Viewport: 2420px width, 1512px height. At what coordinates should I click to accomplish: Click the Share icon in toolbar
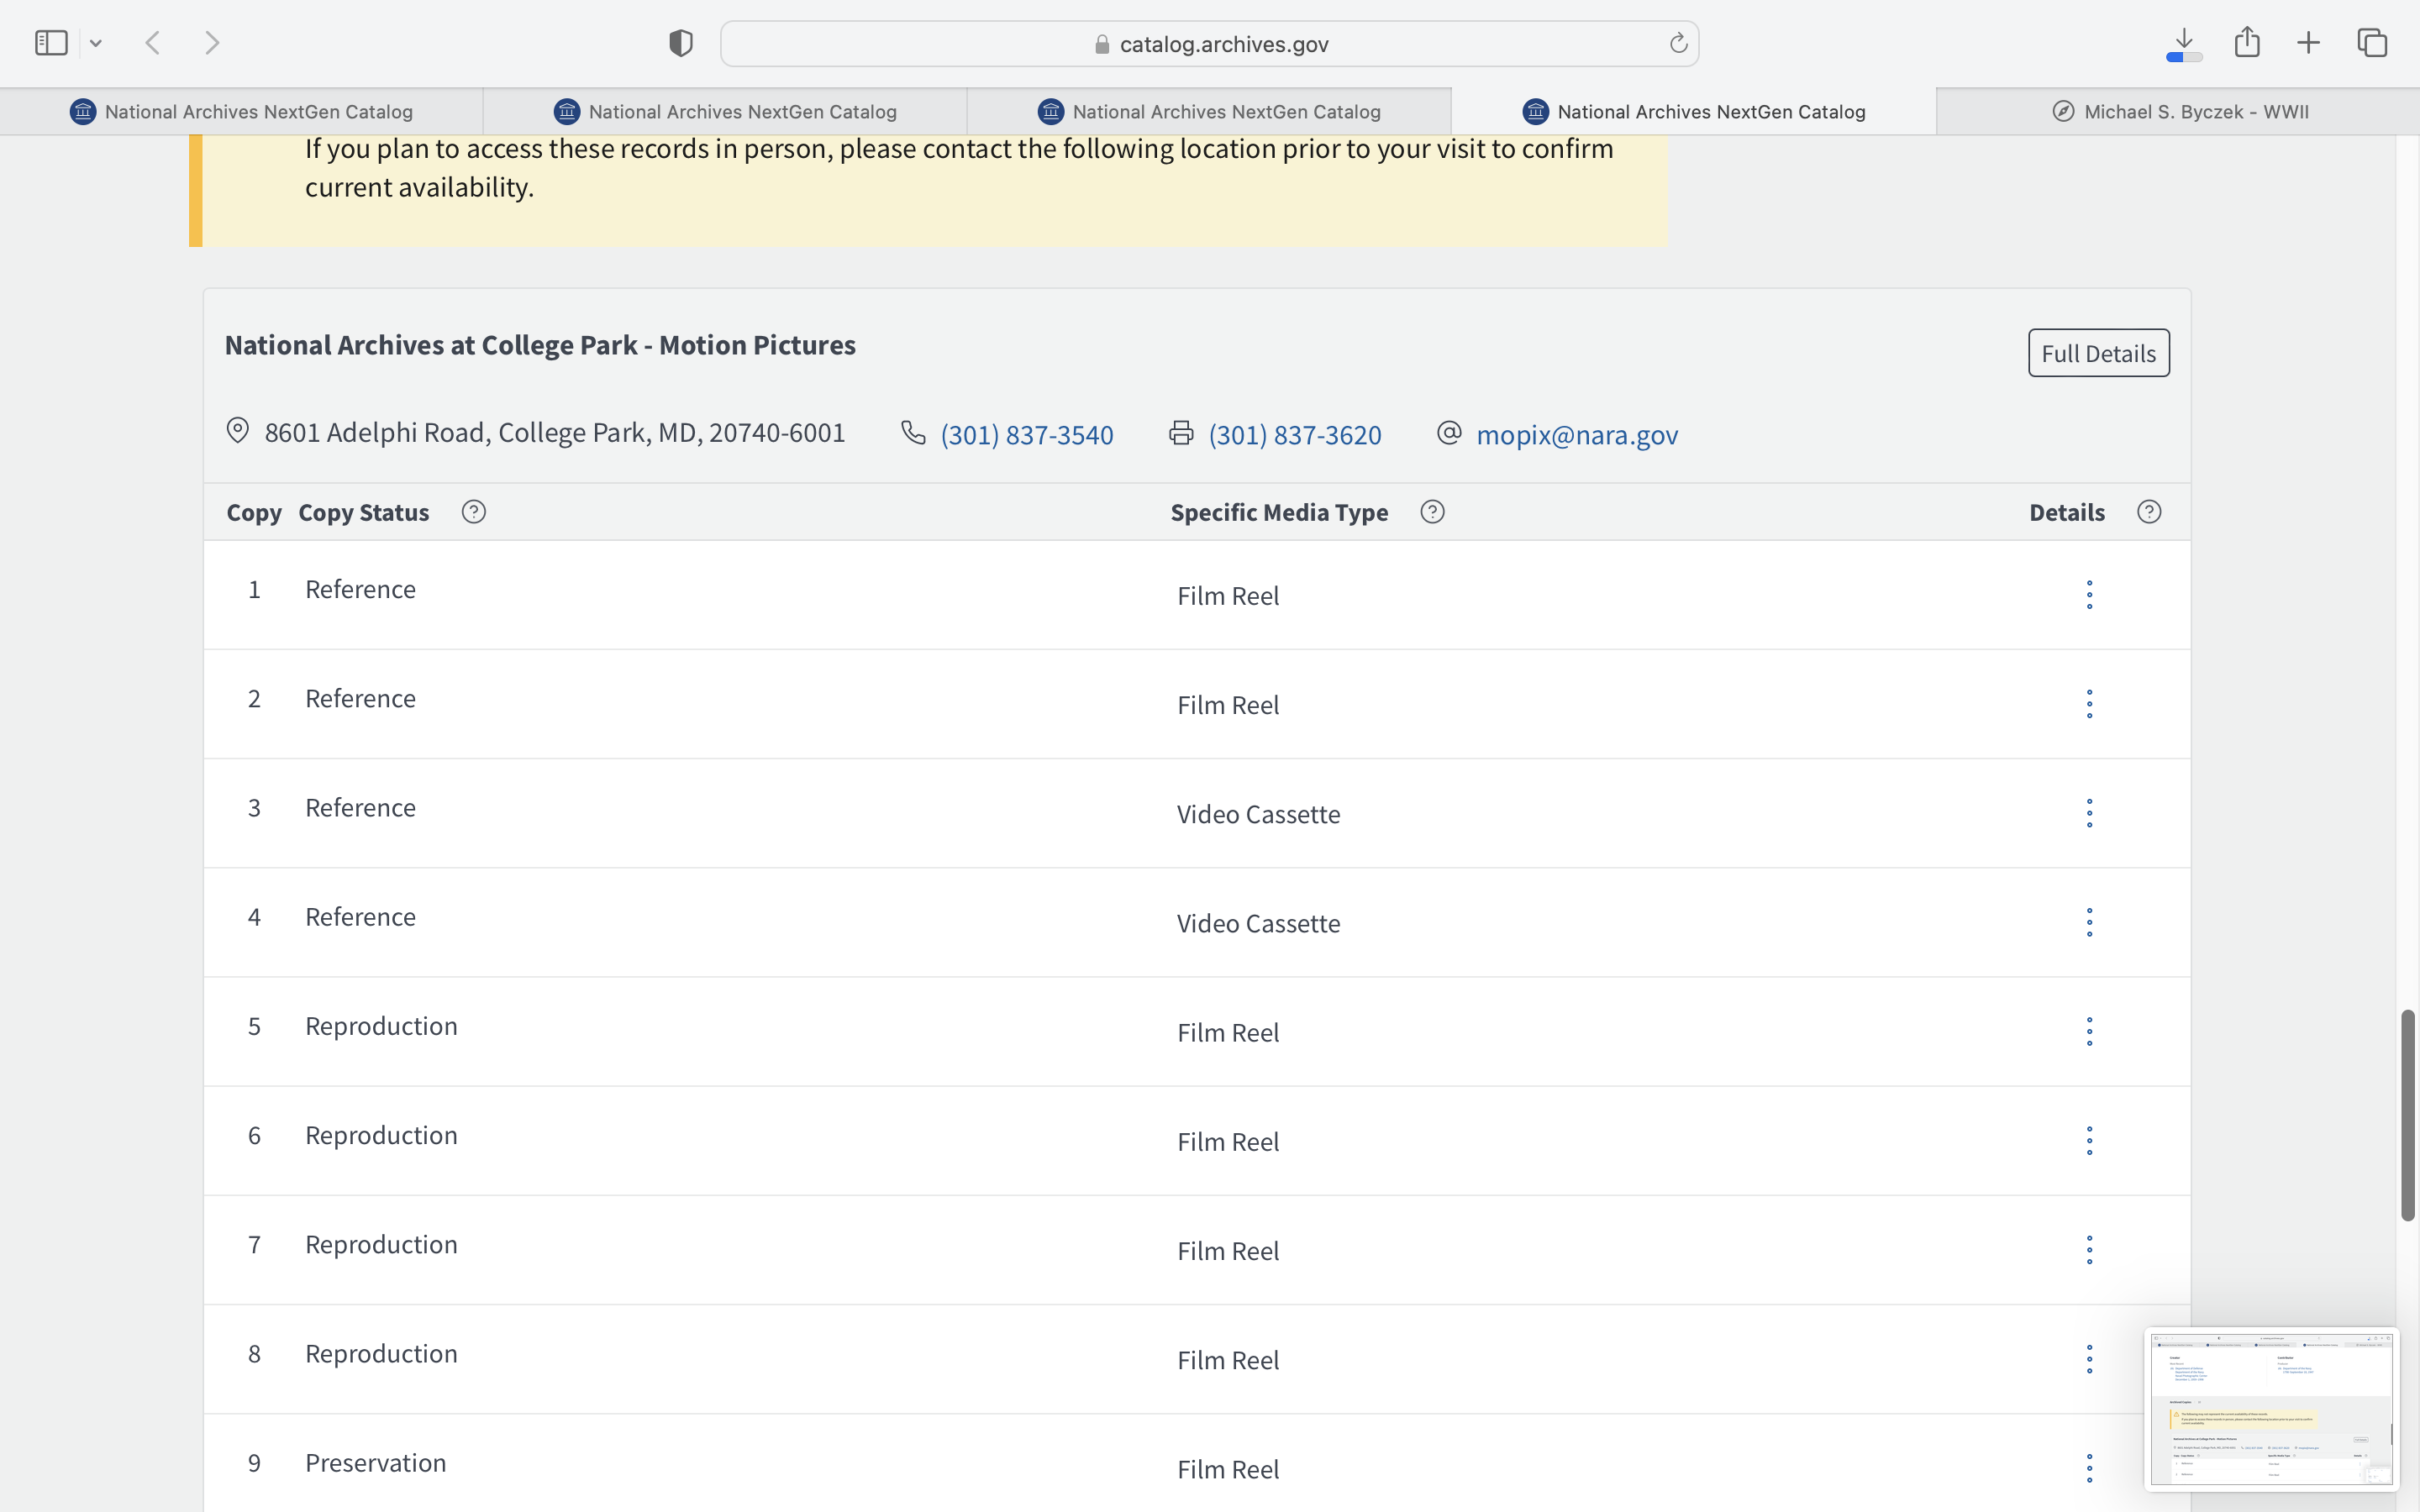(x=2247, y=43)
